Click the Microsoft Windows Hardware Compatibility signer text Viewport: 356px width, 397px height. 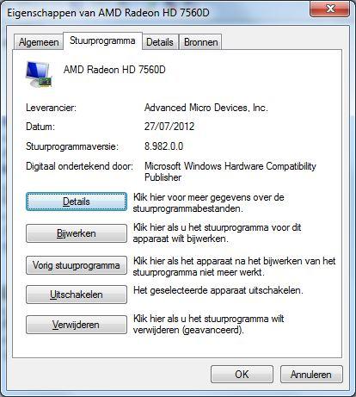pos(230,171)
